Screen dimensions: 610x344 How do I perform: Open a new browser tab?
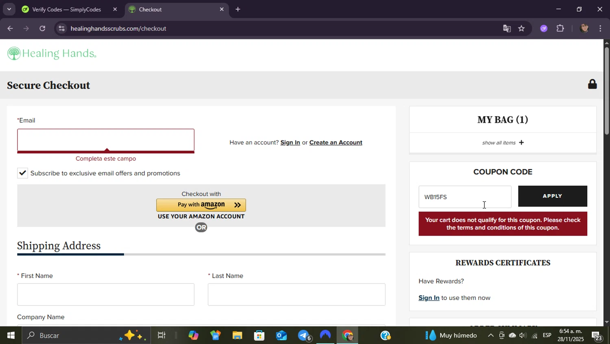(238, 9)
